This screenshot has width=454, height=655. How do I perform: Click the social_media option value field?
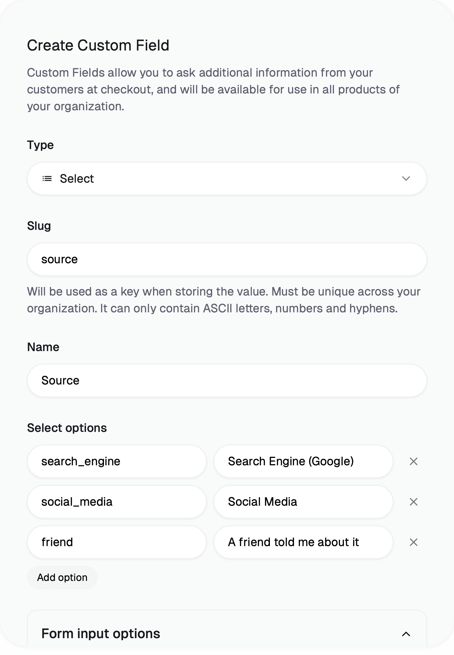click(x=117, y=502)
